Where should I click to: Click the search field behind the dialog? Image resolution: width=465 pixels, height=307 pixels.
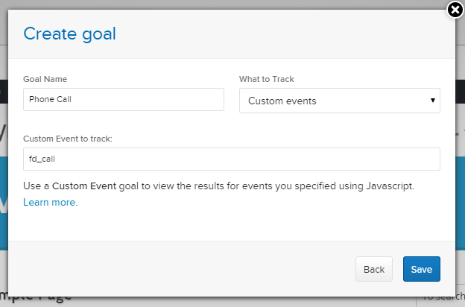[443, 297]
